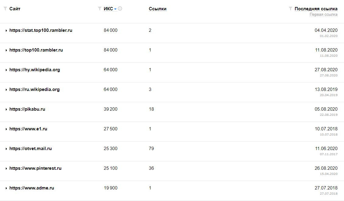Expand the otvet.mail.ru row
This screenshot has height=201, width=344.
tap(6, 149)
